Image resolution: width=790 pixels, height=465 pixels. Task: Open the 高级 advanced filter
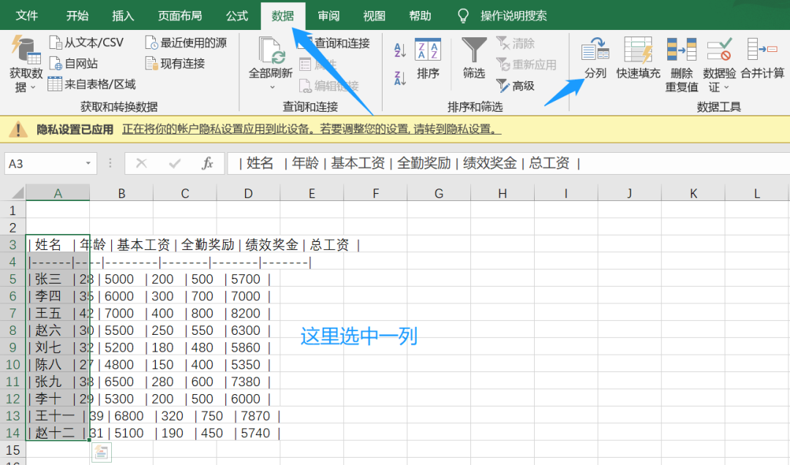point(519,86)
